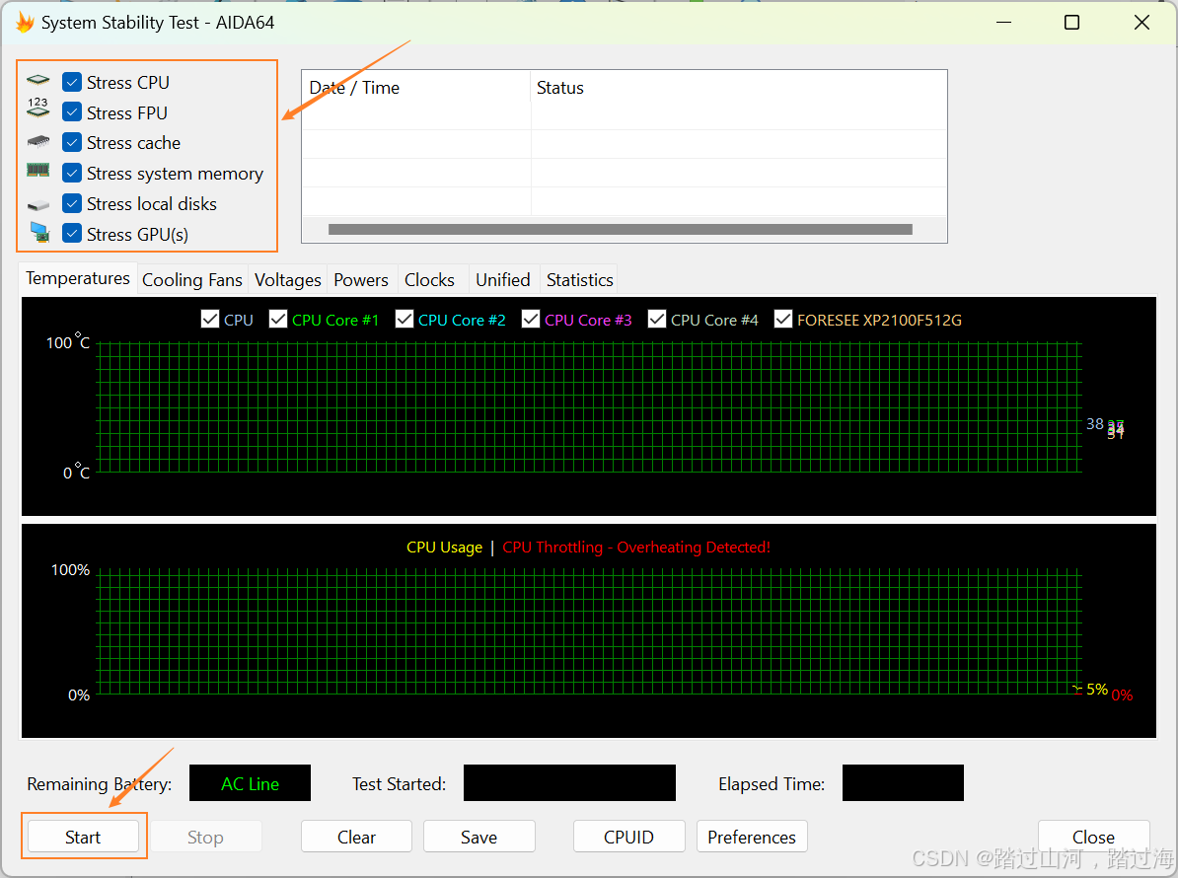This screenshot has width=1178, height=878.
Task: Select the Temperatures tab
Action: point(78,278)
